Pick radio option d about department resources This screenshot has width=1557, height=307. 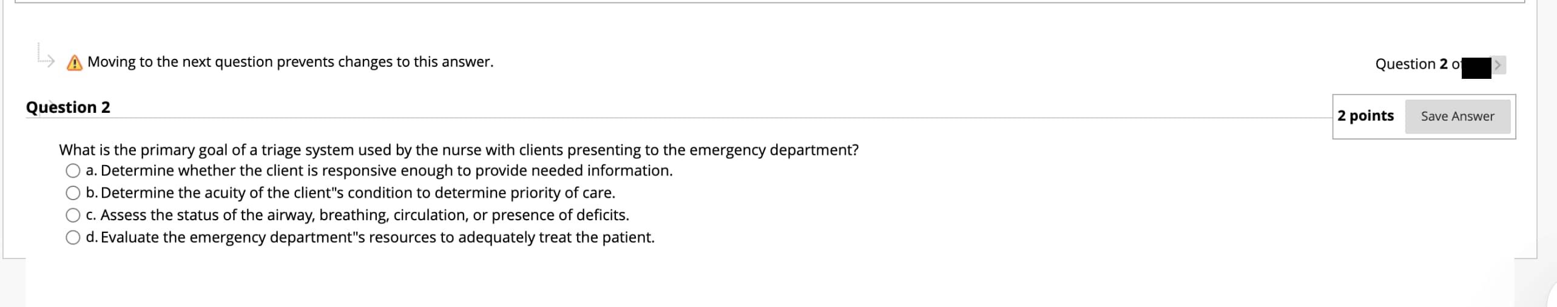pyautogui.click(x=73, y=238)
